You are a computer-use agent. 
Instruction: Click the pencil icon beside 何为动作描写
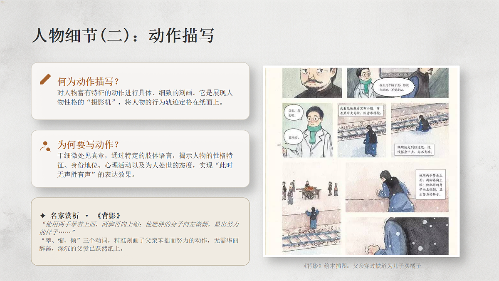45,79
